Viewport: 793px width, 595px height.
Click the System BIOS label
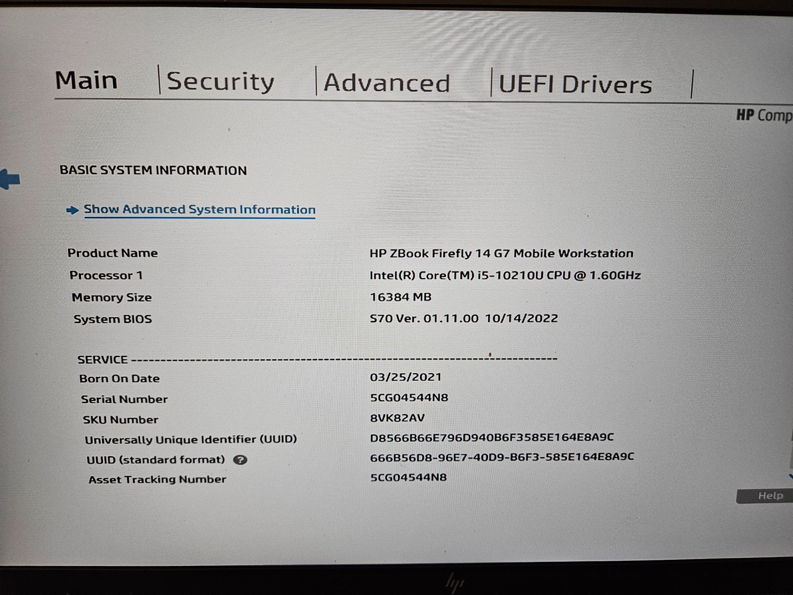point(113,319)
